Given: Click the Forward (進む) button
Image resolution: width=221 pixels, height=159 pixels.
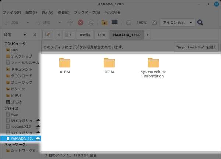Looking at the screenshot, I should pyautogui.click(x=43, y=22).
